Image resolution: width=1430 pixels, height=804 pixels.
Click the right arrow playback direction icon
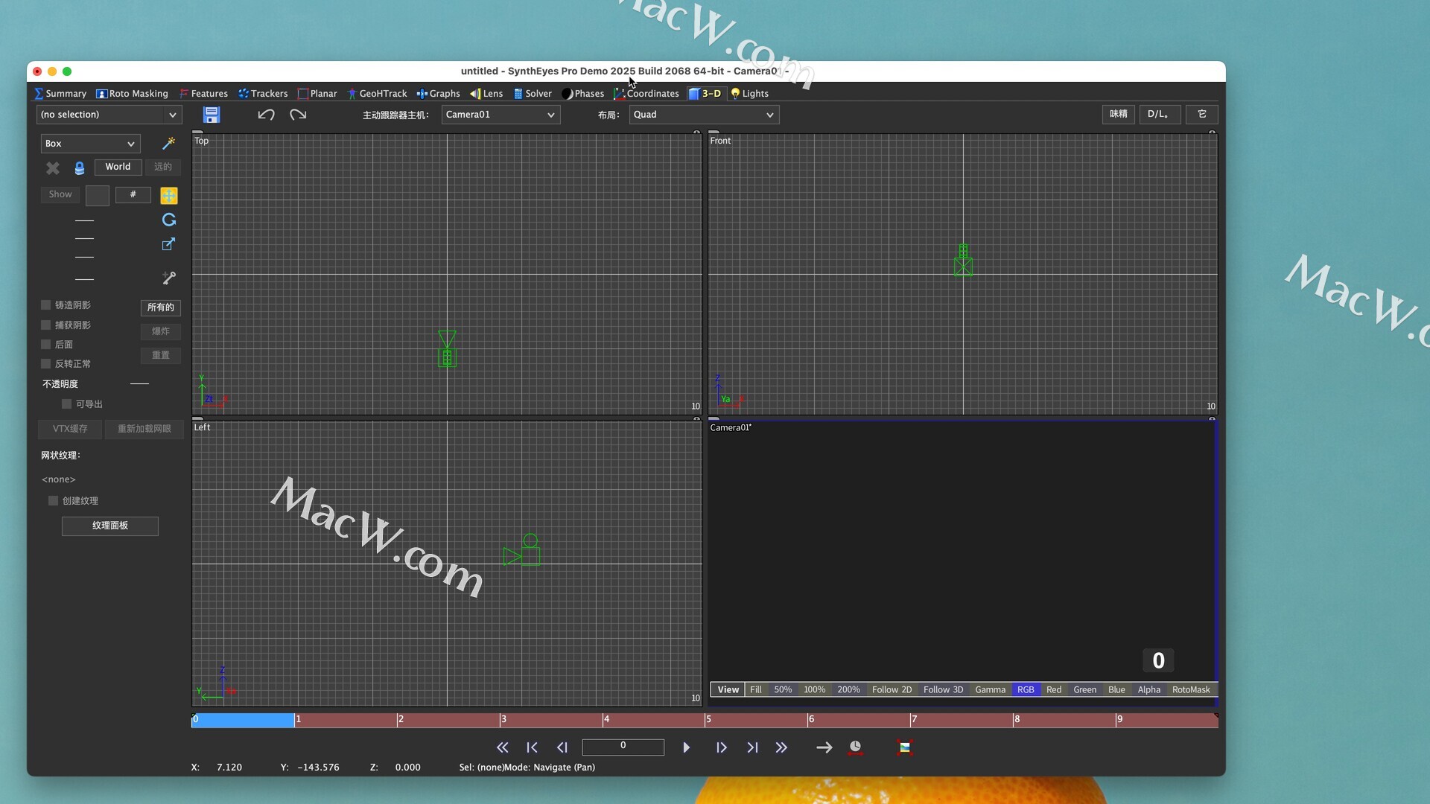[x=824, y=747]
